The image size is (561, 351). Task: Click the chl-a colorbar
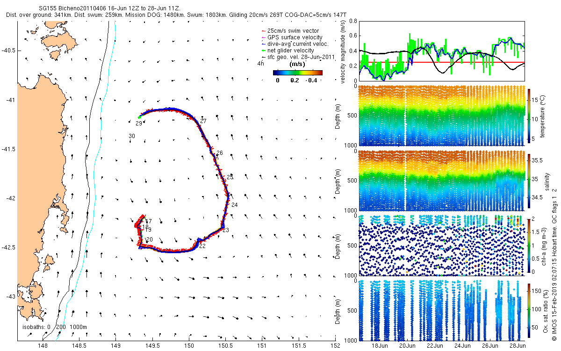click(529, 244)
